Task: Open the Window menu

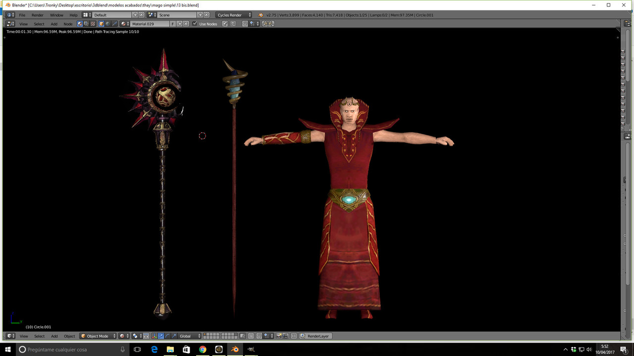Action: click(x=56, y=15)
